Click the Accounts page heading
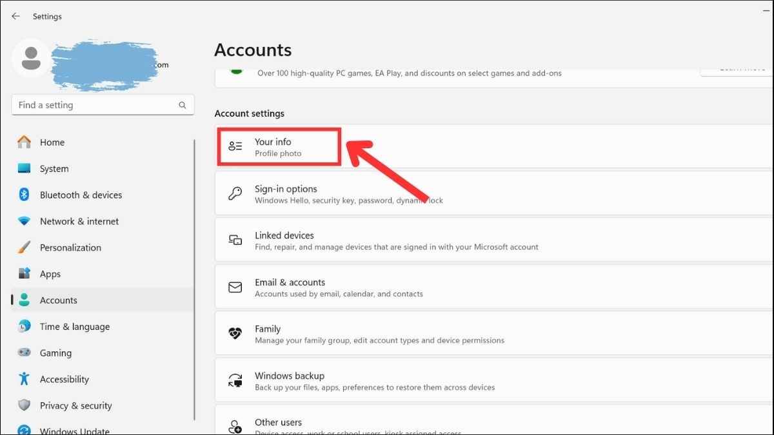 click(253, 50)
